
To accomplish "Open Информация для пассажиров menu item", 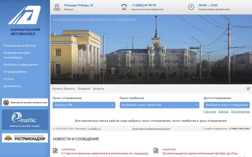I will pyautogui.click(x=16, y=55).
